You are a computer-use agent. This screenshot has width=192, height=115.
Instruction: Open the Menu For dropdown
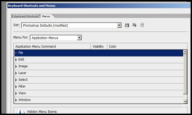coord(79,38)
